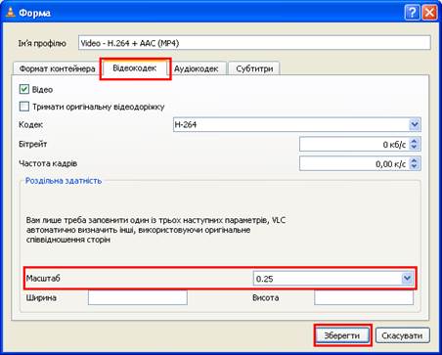This screenshot has height=355, width=442.
Task: Click inside the Бітрейт value field
Action: (x=354, y=144)
